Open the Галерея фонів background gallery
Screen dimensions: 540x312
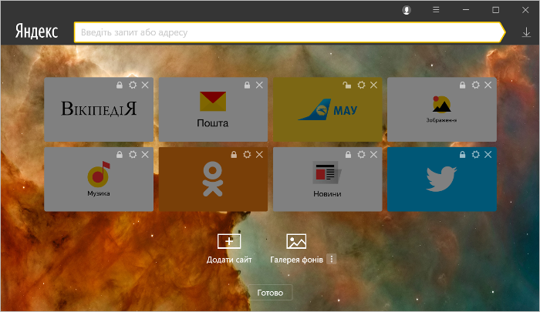tap(296, 249)
